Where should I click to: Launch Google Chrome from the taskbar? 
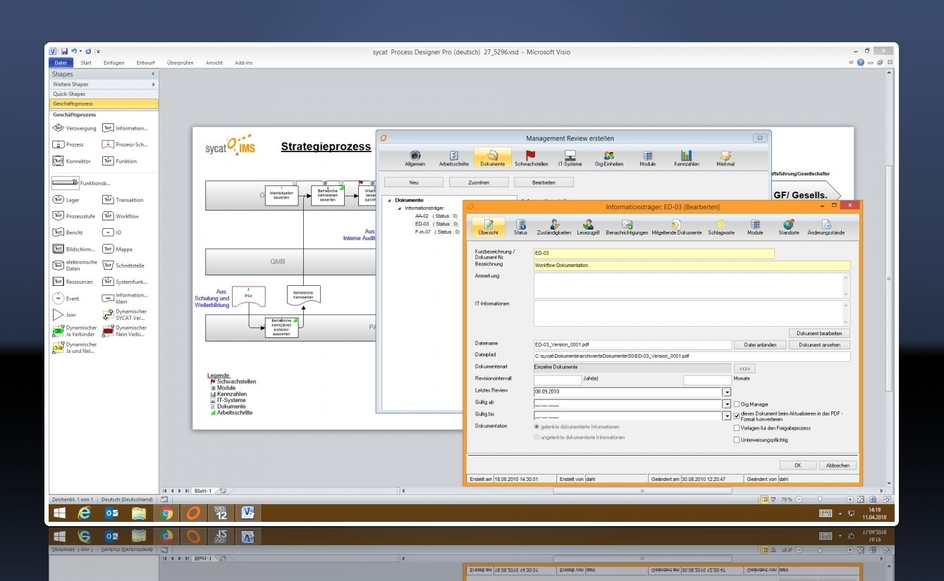(166, 513)
